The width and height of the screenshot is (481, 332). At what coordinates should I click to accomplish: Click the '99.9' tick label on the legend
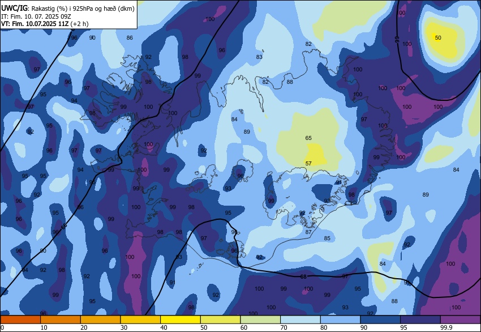click(x=446, y=327)
